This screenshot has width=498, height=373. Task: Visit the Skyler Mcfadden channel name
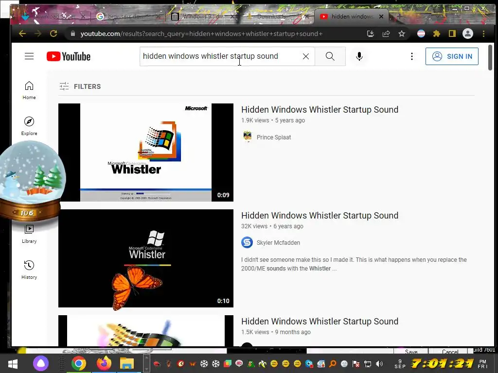click(278, 243)
